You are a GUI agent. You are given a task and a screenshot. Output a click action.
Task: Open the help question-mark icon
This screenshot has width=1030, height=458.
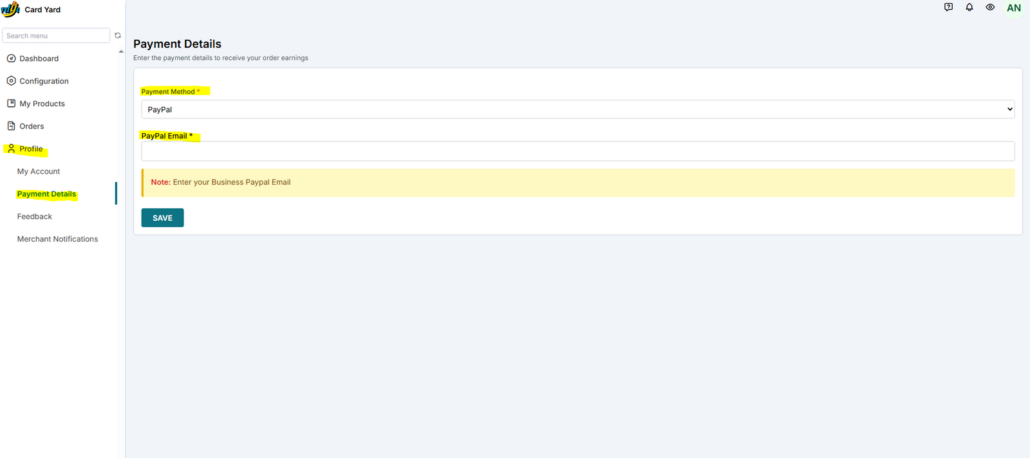click(x=948, y=8)
